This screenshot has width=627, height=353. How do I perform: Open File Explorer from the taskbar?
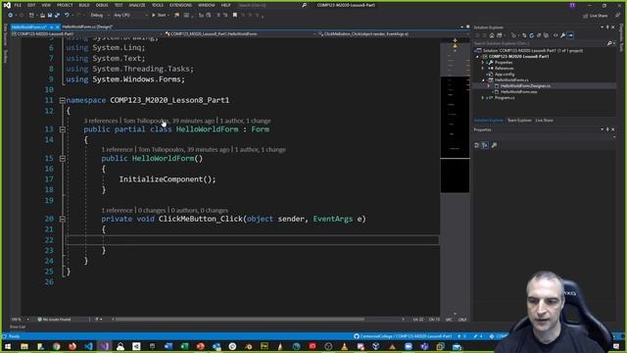point(24,346)
